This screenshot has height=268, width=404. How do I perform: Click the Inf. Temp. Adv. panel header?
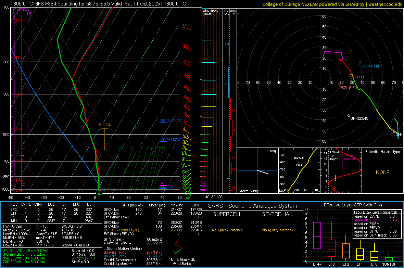coord(229,14)
